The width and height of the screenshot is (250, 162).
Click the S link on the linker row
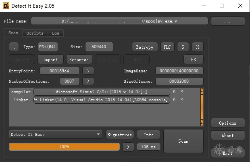pos(174,100)
